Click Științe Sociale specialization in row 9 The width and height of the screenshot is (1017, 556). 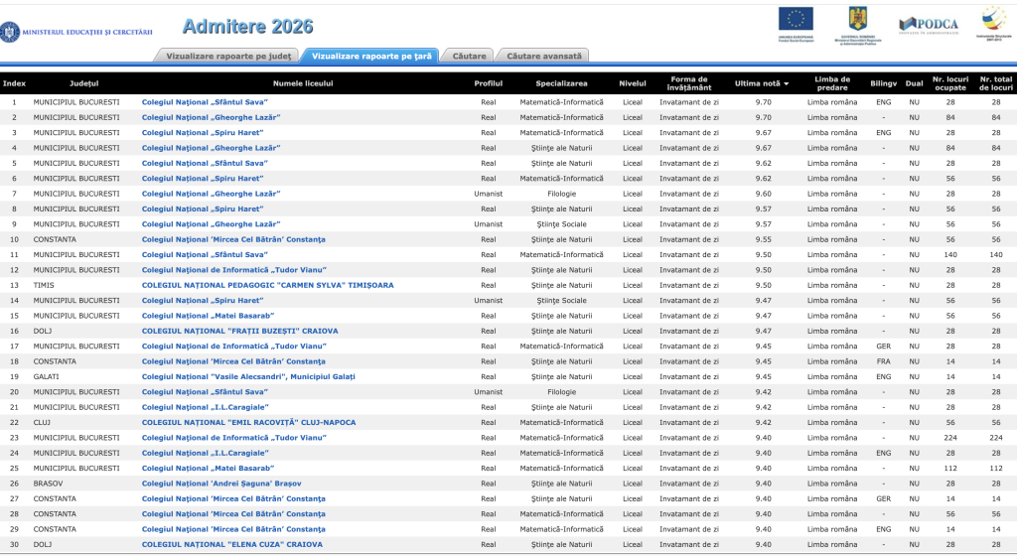tap(562, 224)
